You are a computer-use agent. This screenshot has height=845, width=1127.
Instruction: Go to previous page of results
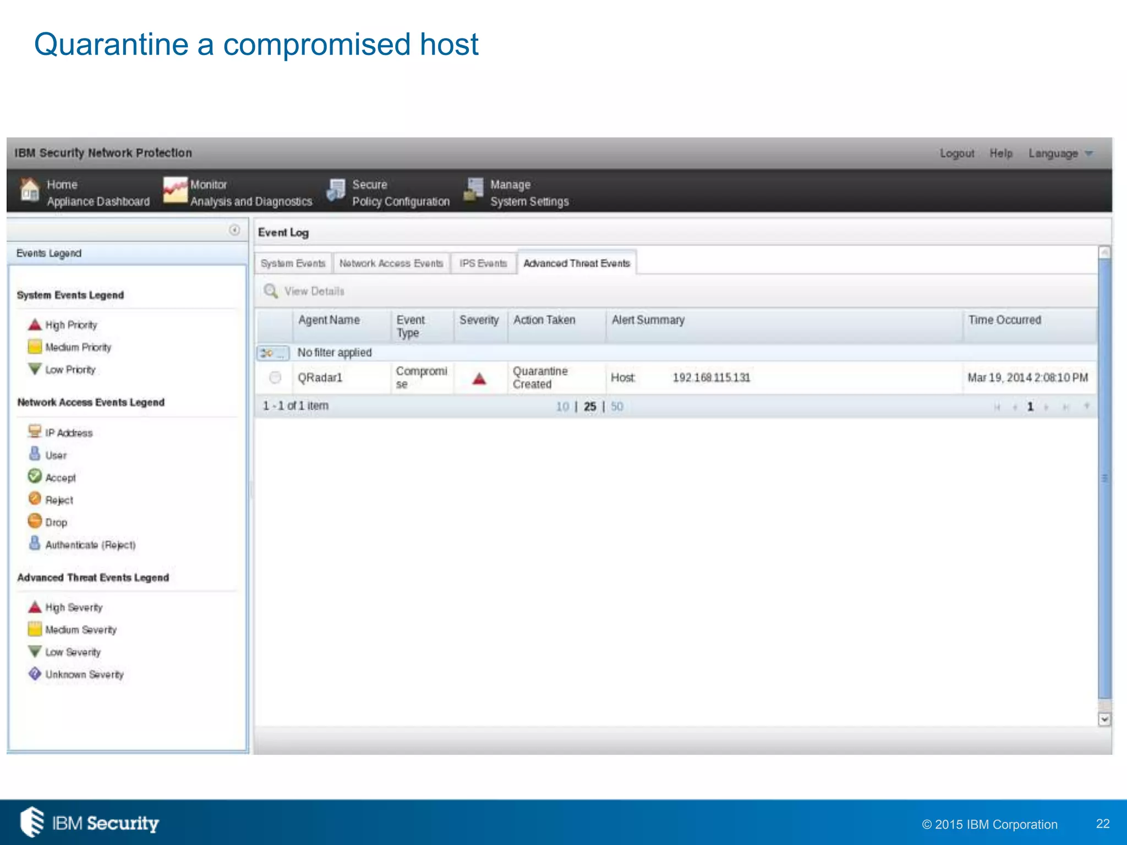coord(1015,407)
